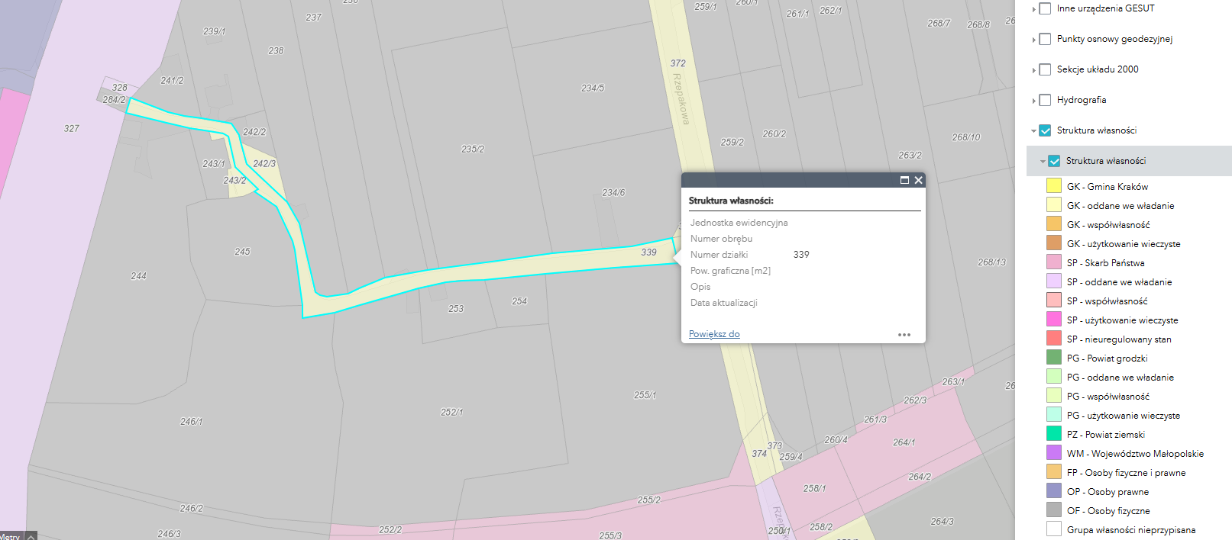The image size is (1232, 540).
Task: Expand the Sekcje układu 2000 group
Action: tap(1033, 70)
